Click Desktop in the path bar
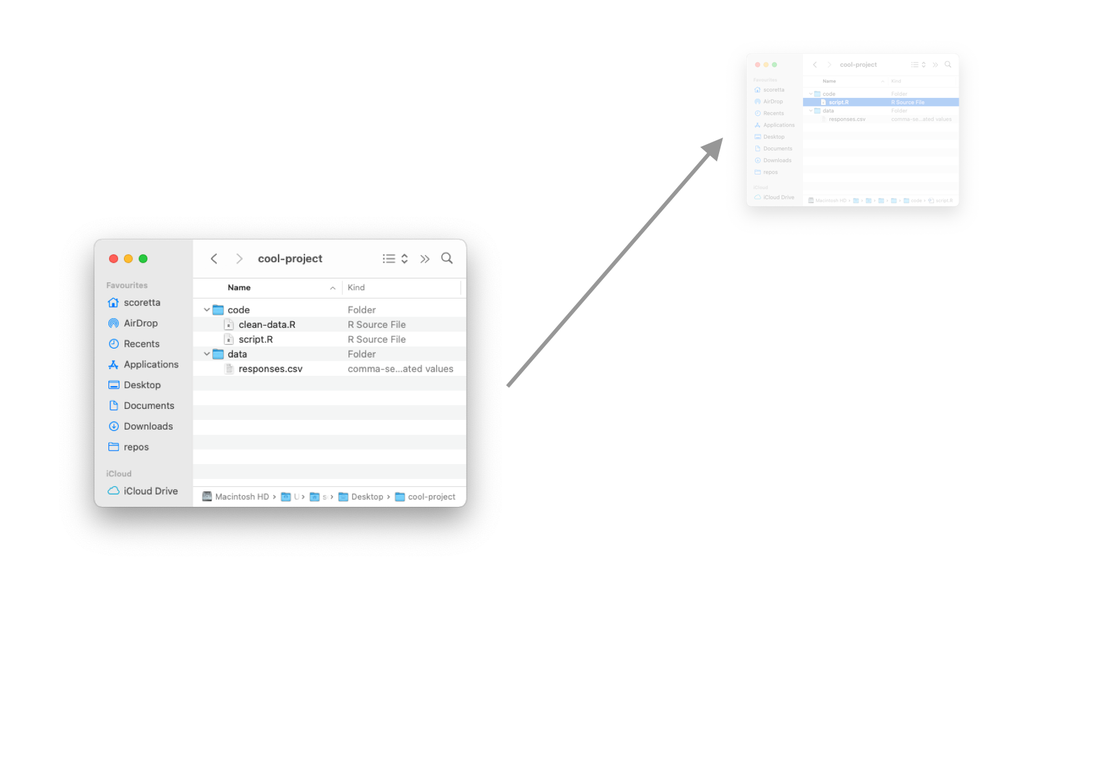Screen dimensions: 1093x773 [x=367, y=497]
